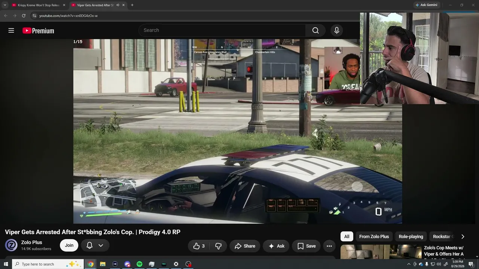The height and width of the screenshot is (269, 479).
Task: Click the video player to pause
Action: pyautogui.click(x=238, y=131)
